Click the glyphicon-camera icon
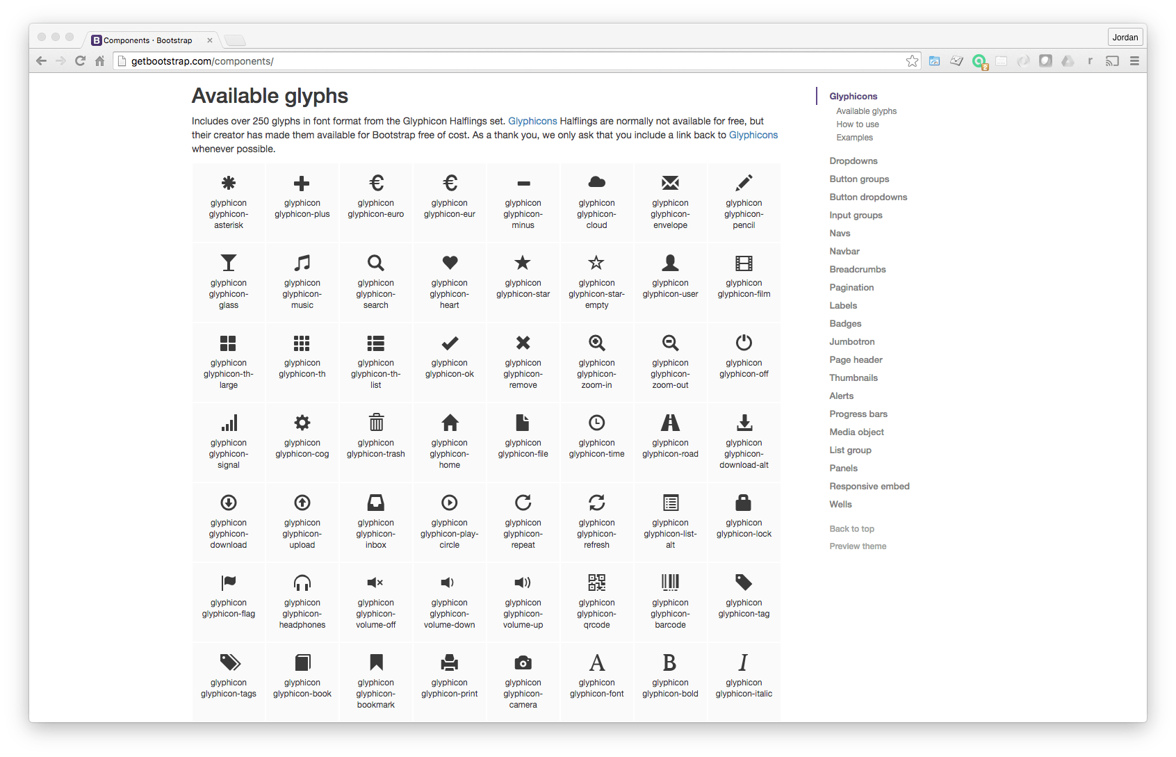The height and width of the screenshot is (757, 1176). pyautogui.click(x=523, y=662)
